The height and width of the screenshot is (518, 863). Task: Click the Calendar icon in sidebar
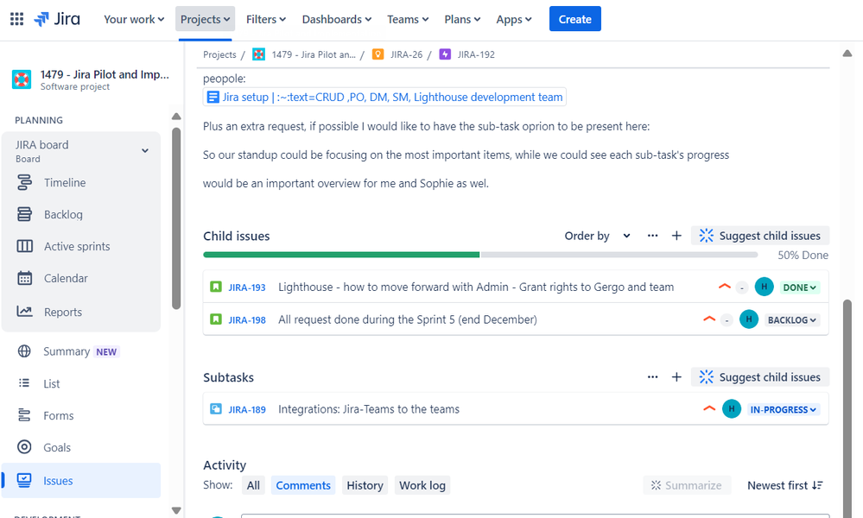(x=24, y=278)
